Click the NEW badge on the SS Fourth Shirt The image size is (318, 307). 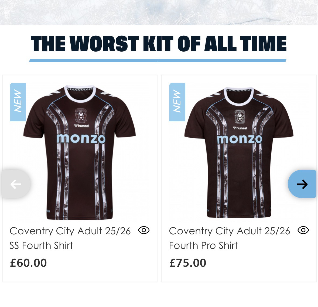point(18,102)
